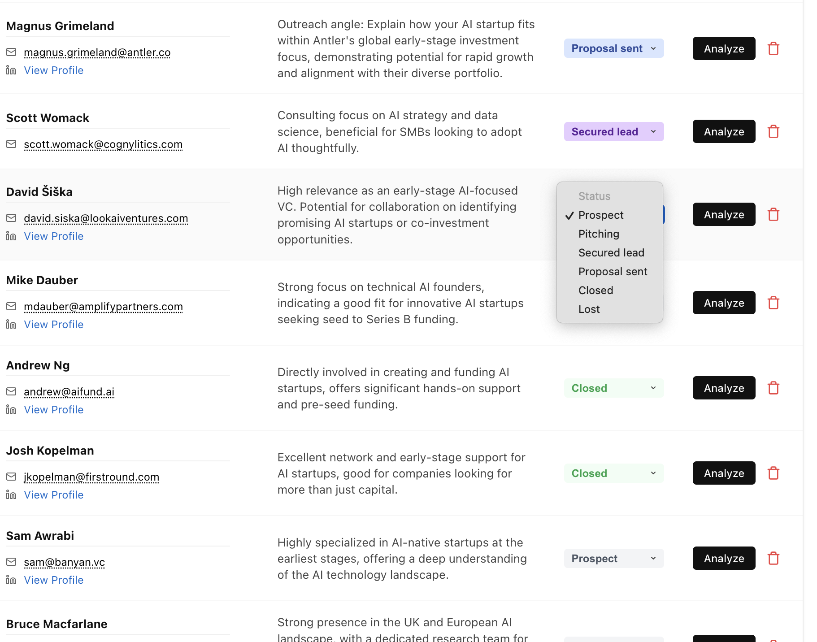Select the checked Prospect menu option
817x642 pixels.
tap(601, 215)
